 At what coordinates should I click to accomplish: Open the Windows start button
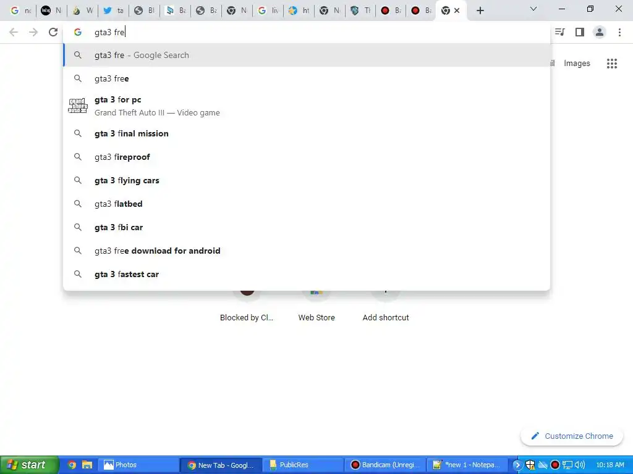(x=29, y=465)
